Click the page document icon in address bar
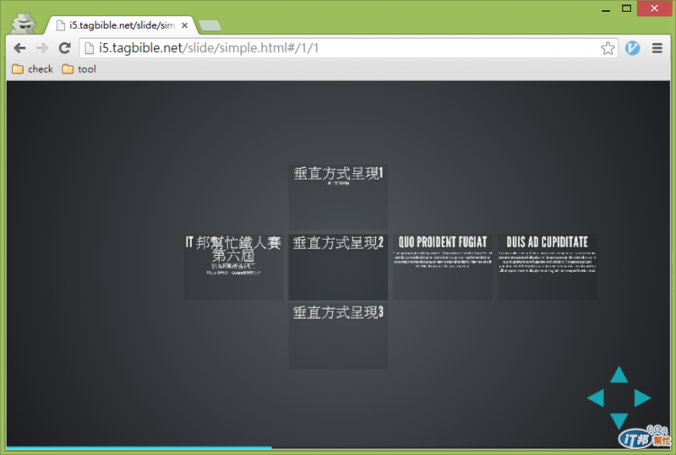The width and height of the screenshot is (676, 455). pos(90,48)
